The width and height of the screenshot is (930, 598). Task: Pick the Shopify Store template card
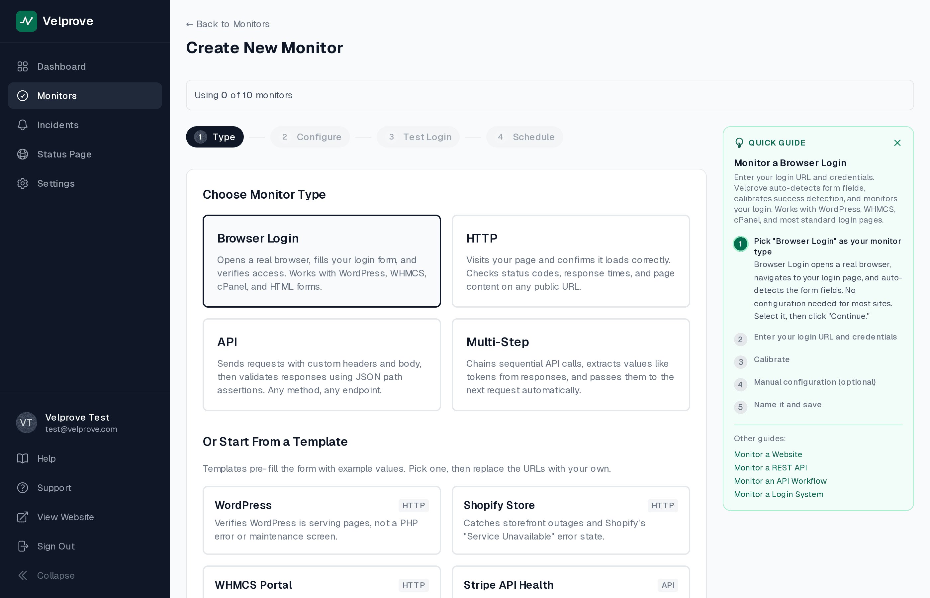[571, 520]
